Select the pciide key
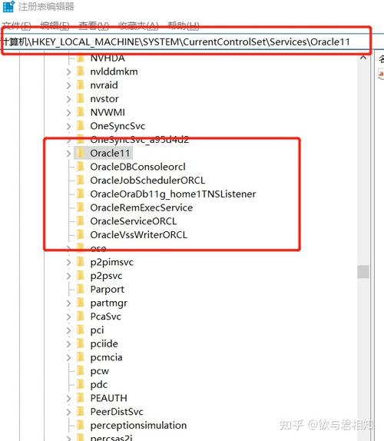This screenshot has height=441, width=384. click(x=104, y=344)
